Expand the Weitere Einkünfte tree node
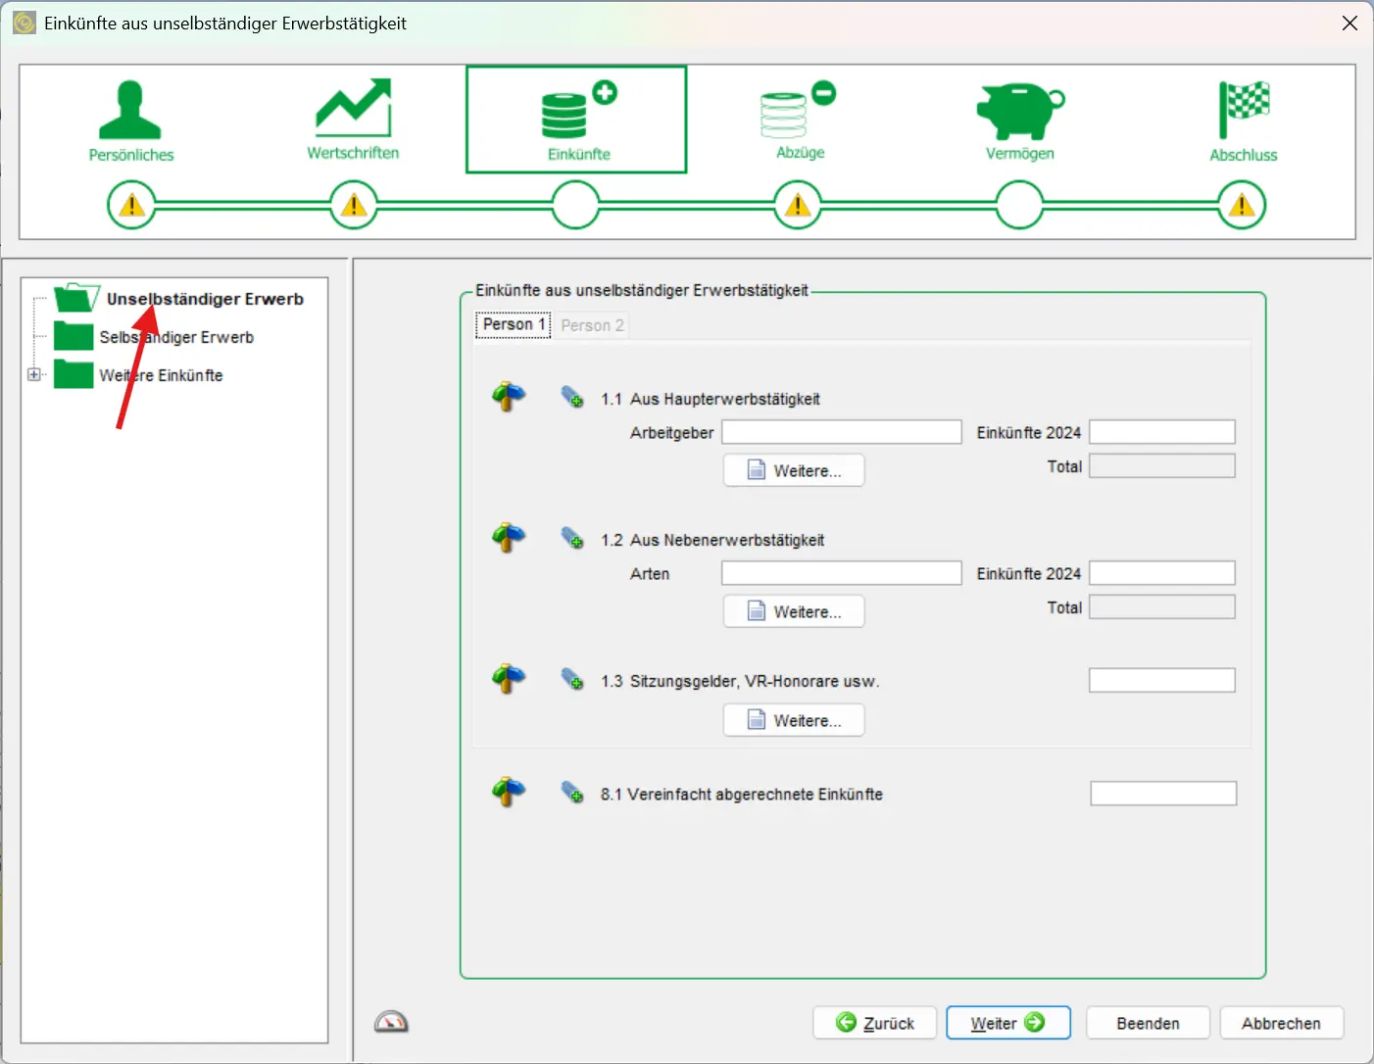Image resolution: width=1374 pixels, height=1064 pixels. click(x=34, y=374)
